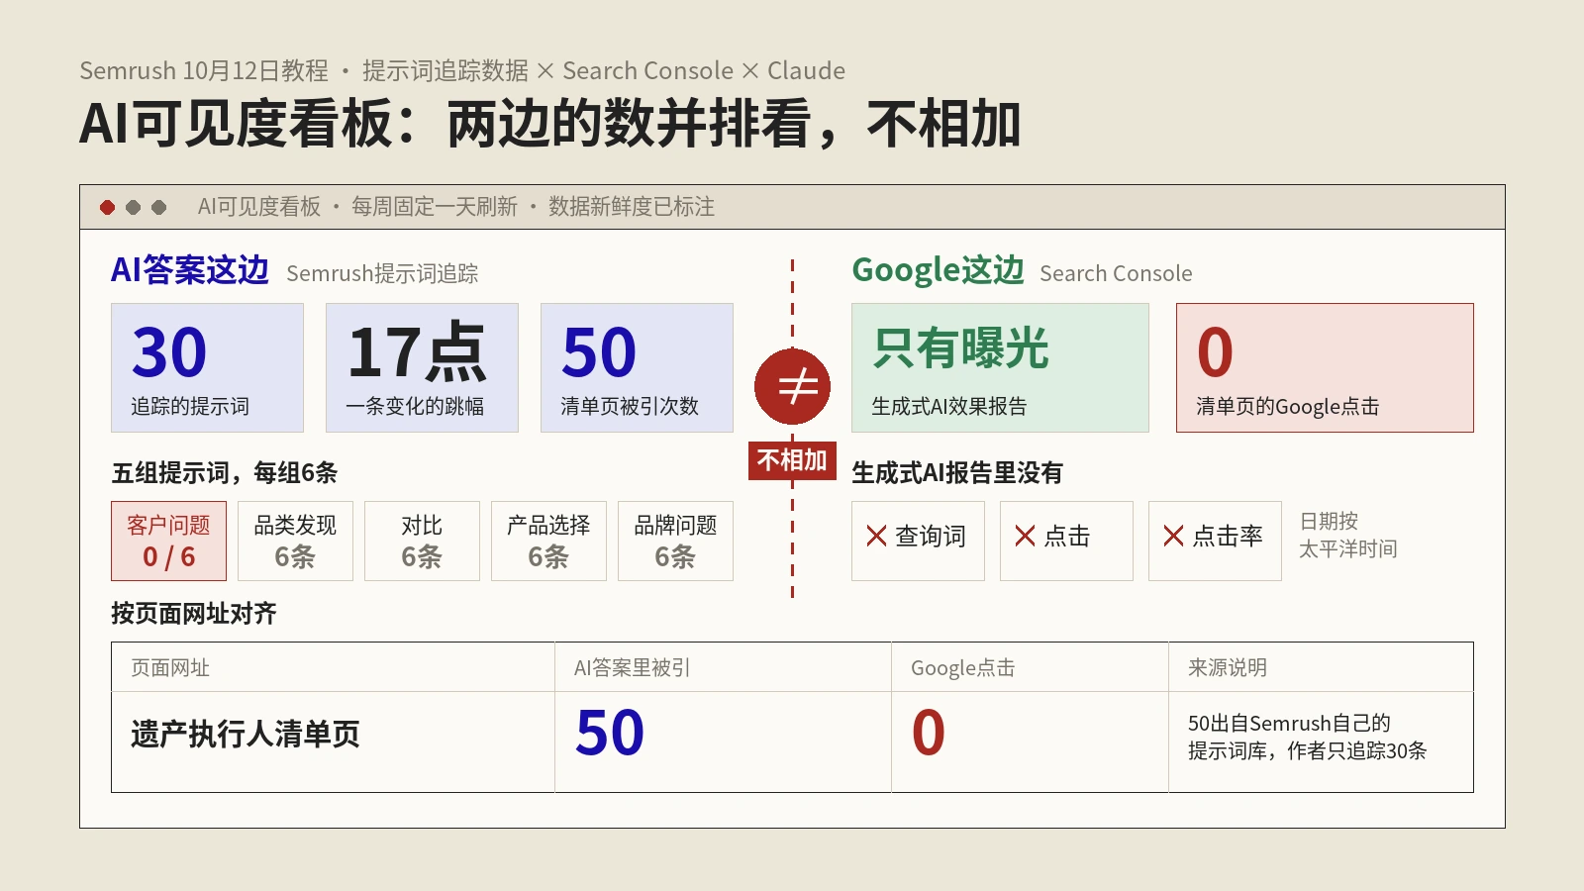
Task: Click the Semrush 10月12日教程 subtitle line
Action: point(462,71)
